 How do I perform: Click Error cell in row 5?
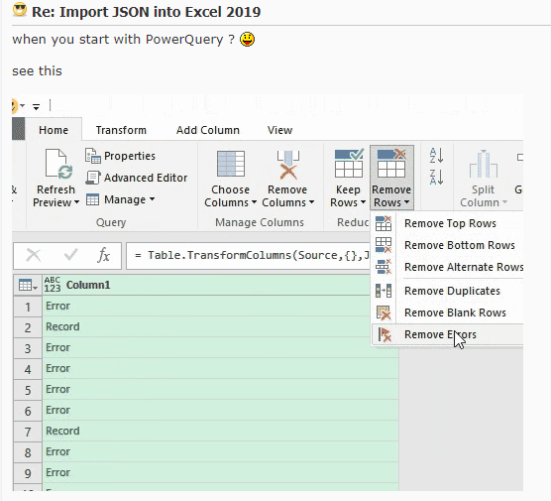221,389
